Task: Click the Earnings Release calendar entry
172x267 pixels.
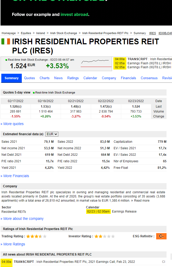Action: coord(124,212)
